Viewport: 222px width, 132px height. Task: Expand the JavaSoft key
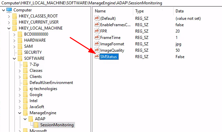[x=20, y=107]
